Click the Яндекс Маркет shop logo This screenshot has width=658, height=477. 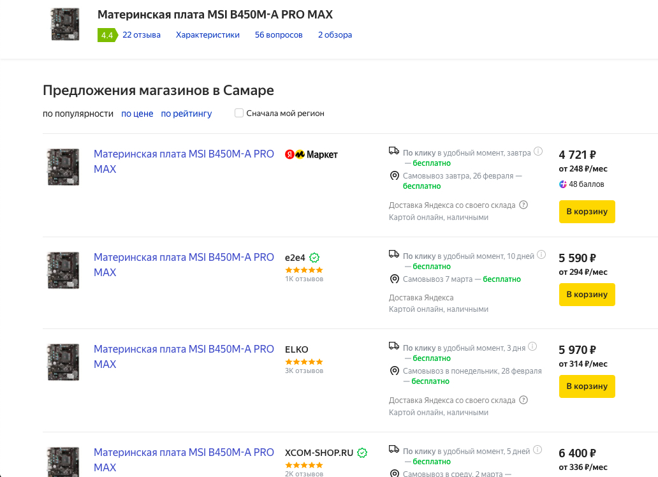(311, 154)
